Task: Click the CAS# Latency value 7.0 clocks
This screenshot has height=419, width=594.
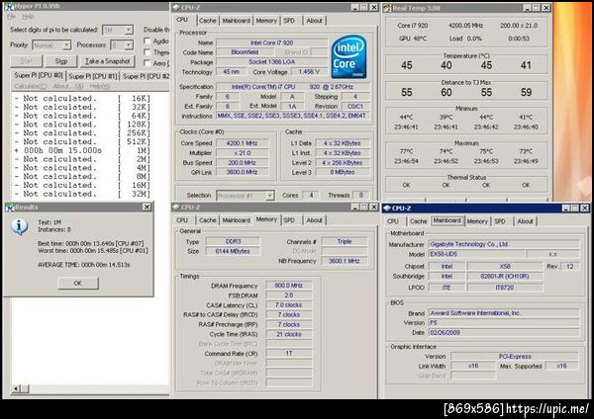Action: 289,304
